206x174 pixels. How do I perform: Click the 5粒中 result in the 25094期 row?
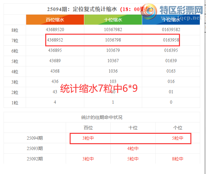[x=177, y=138]
